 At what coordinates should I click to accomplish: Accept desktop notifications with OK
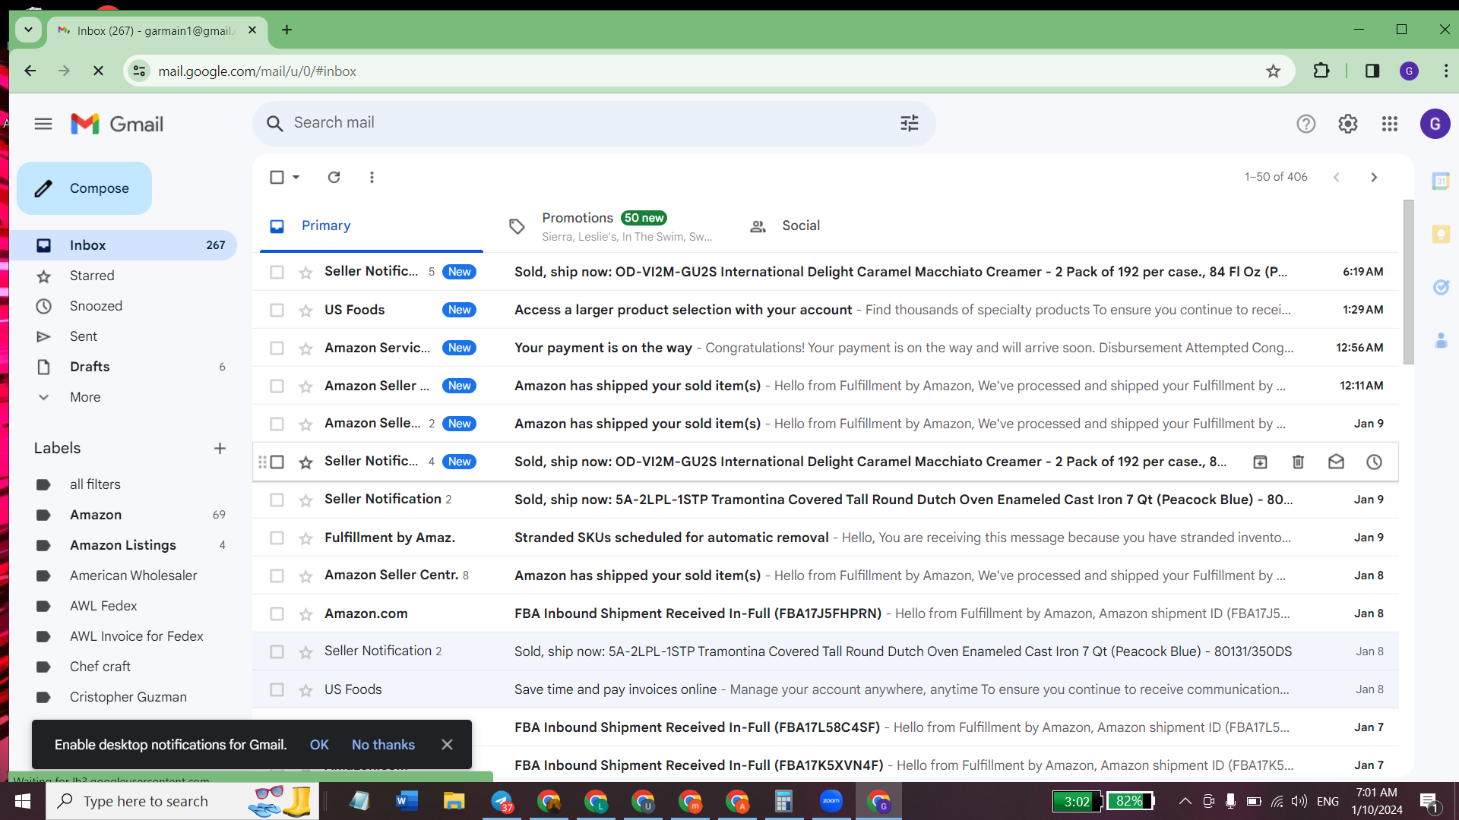[319, 745]
